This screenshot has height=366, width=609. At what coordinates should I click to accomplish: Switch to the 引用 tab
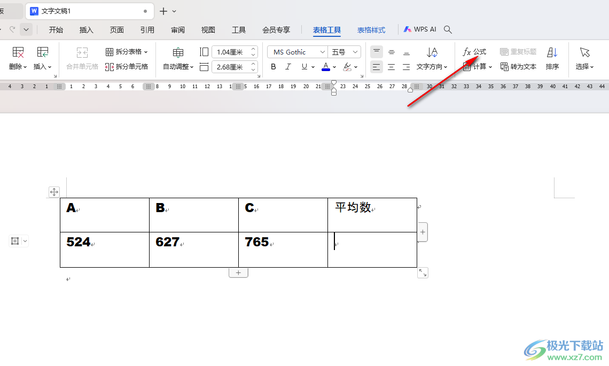click(x=147, y=30)
